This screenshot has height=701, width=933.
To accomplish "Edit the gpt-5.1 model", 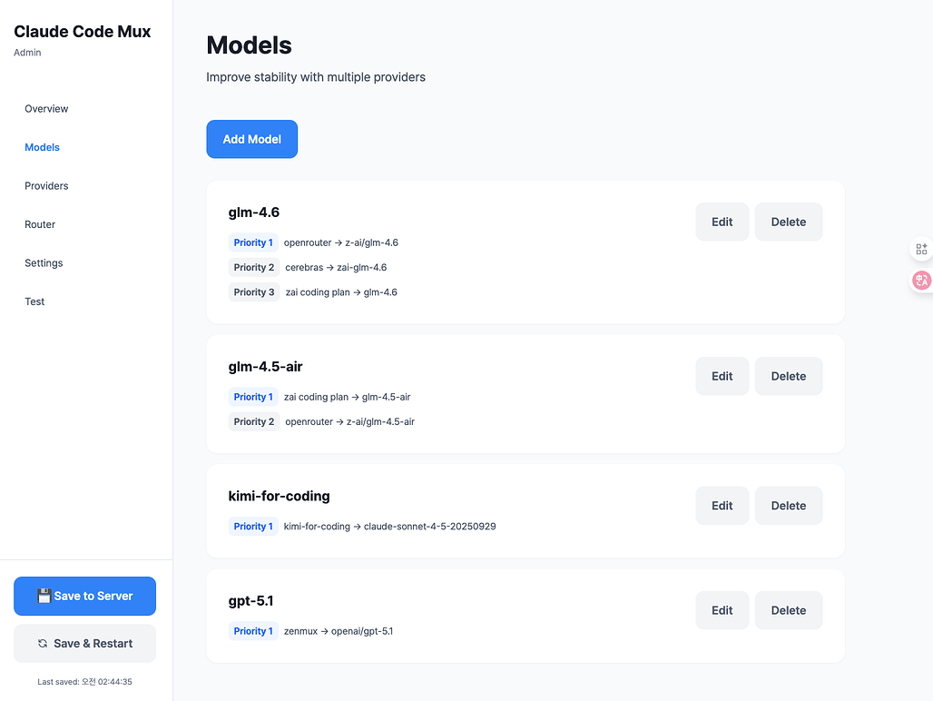I will click(722, 610).
